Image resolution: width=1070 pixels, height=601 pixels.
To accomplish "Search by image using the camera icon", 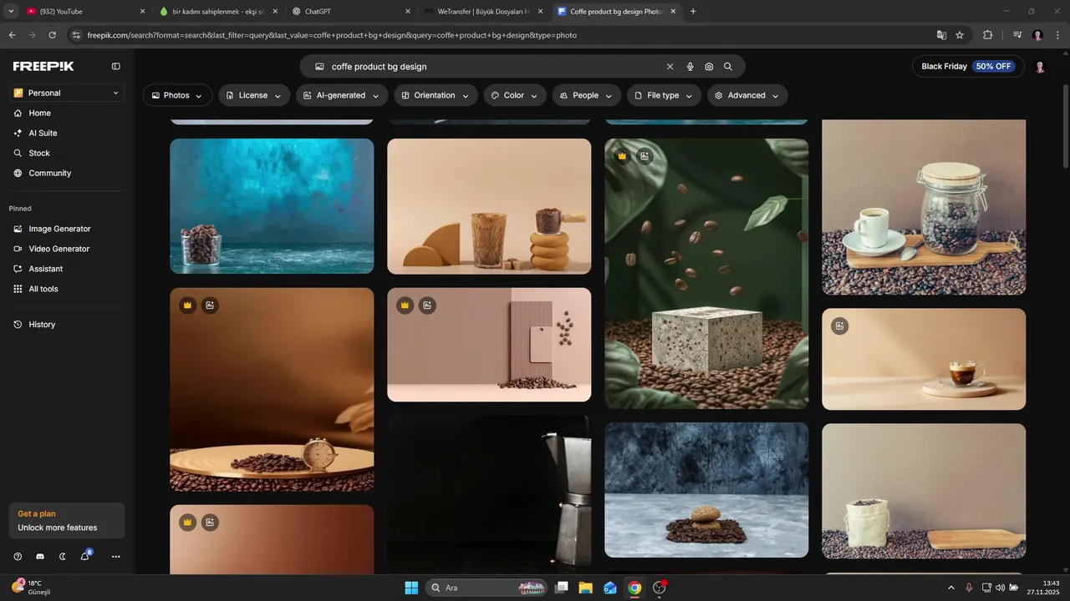I will pyautogui.click(x=709, y=67).
